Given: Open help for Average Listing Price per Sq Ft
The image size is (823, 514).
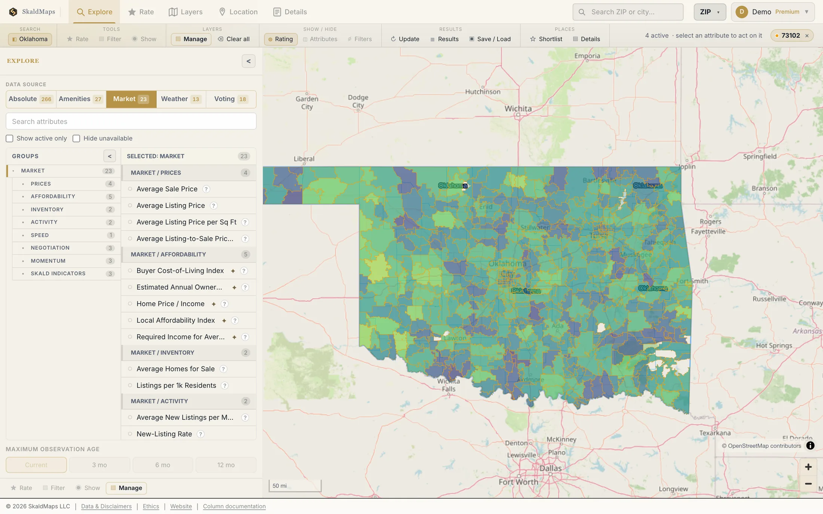Looking at the screenshot, I should pos(245,222).
